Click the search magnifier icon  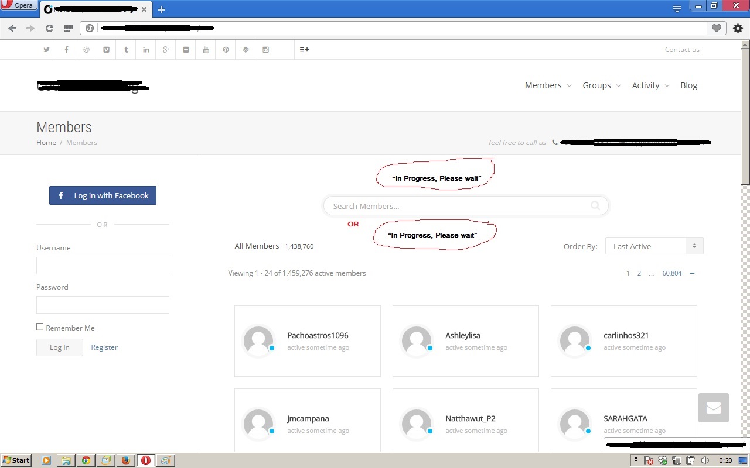(x=595, y=205)
